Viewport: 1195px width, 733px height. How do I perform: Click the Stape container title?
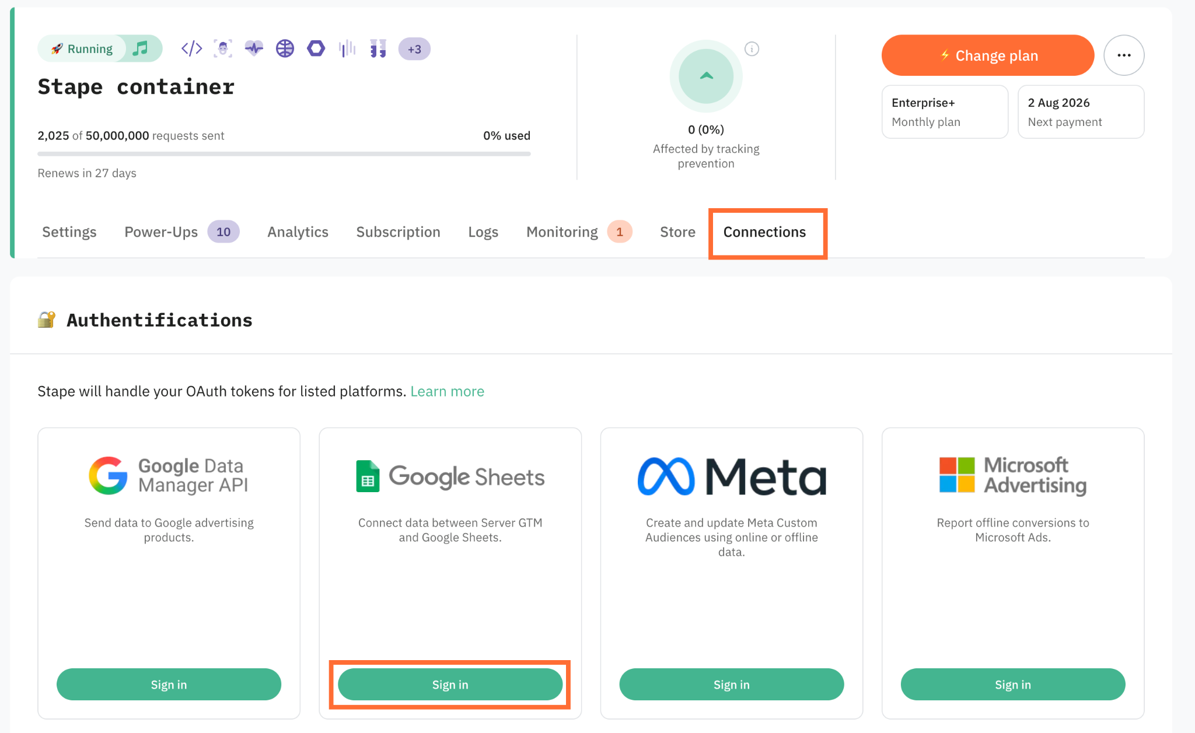click(x=136, y=87)
